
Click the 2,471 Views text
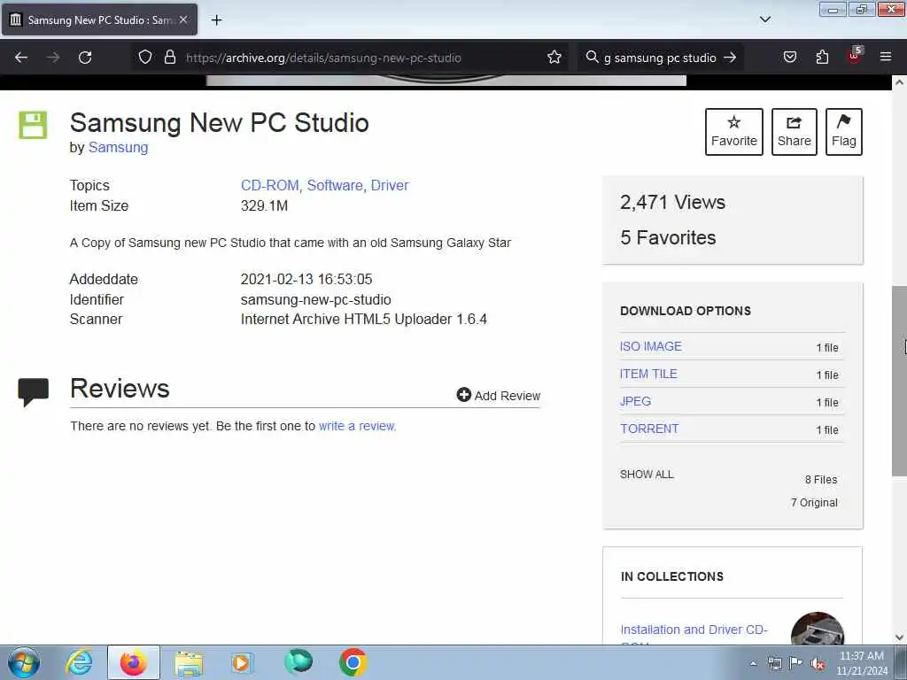click(672, 203)
